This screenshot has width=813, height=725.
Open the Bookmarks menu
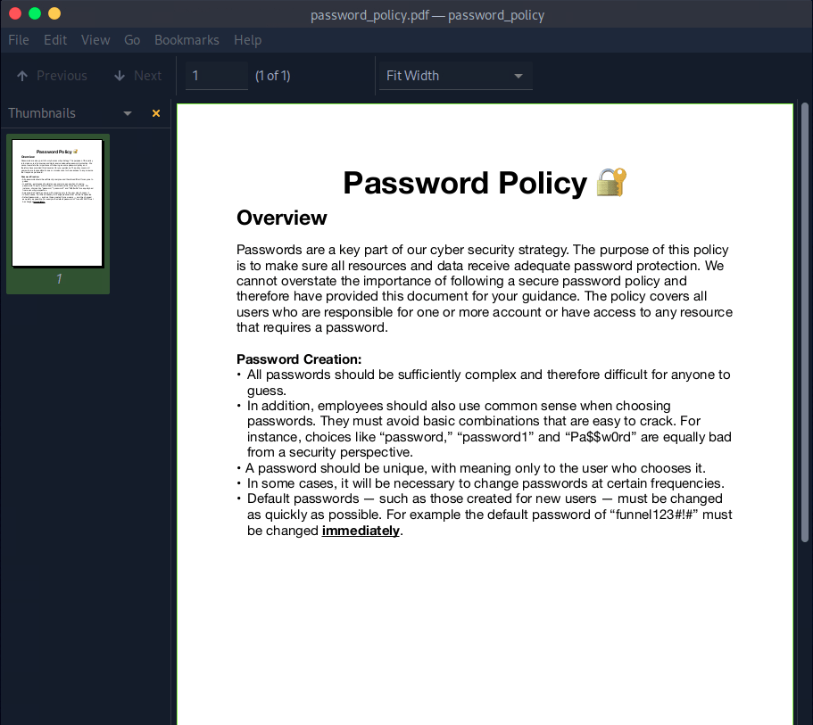[187, 40]
